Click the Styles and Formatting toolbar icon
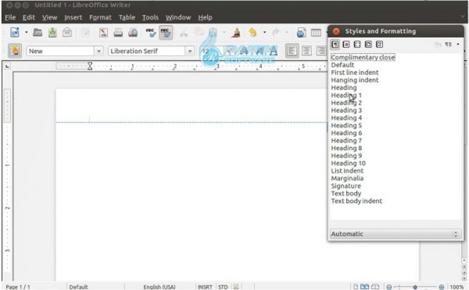The height and width of the screenshot is (290, 469). [15, 51]
